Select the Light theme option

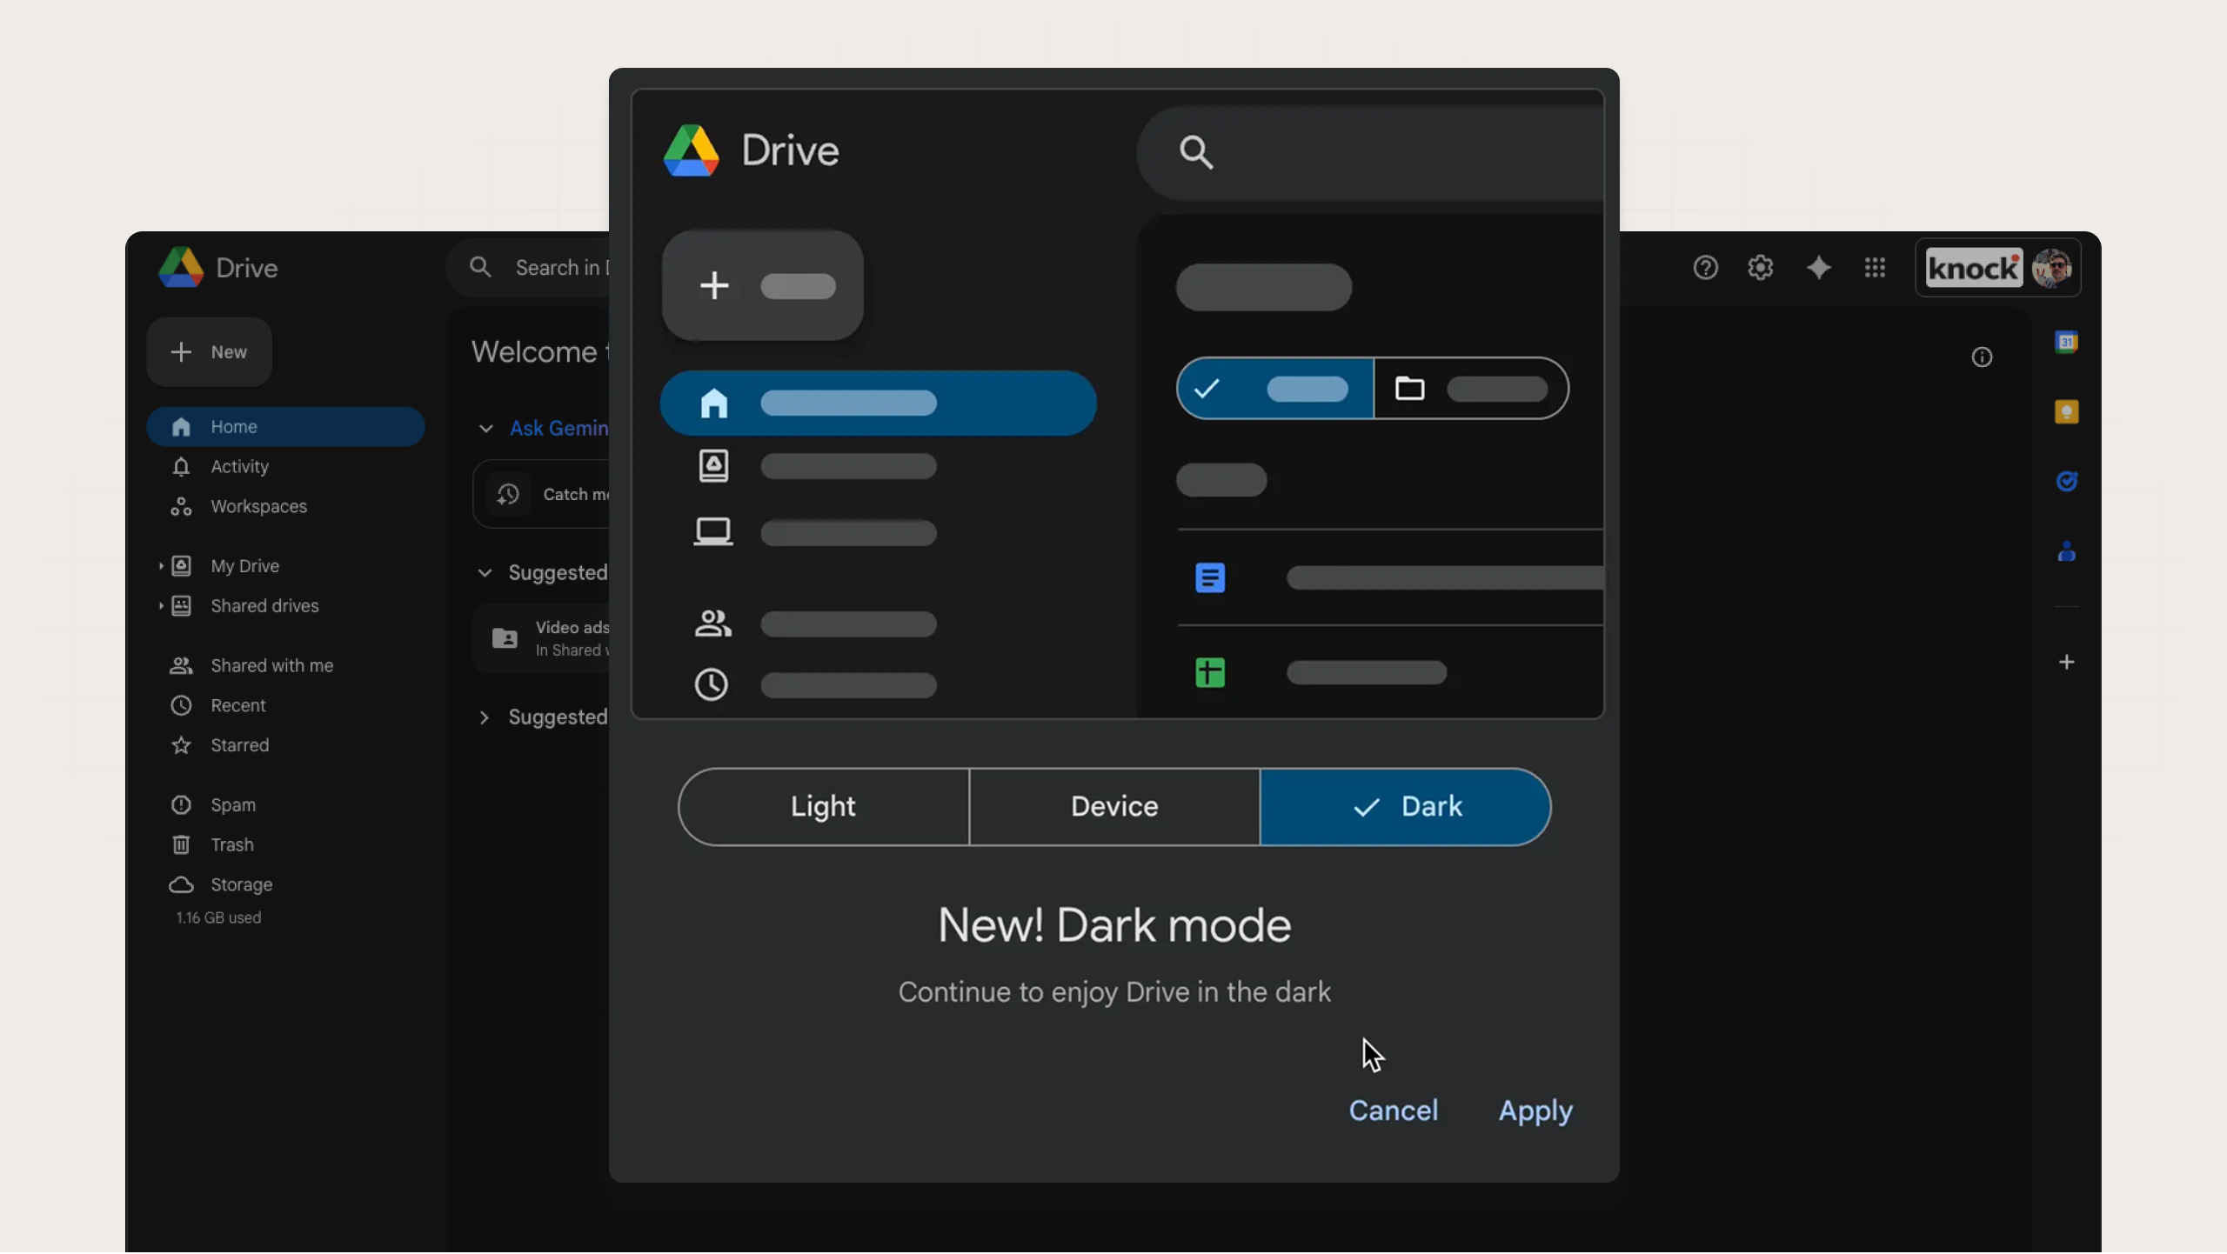[823, 806]
